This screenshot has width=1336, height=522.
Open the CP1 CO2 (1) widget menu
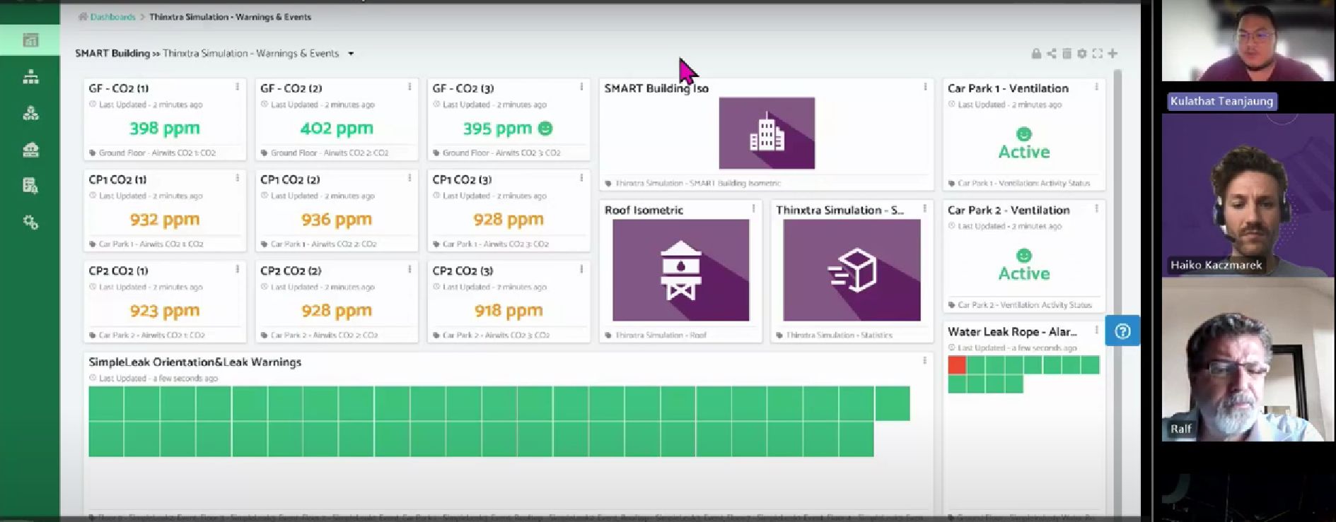(238, 178)
